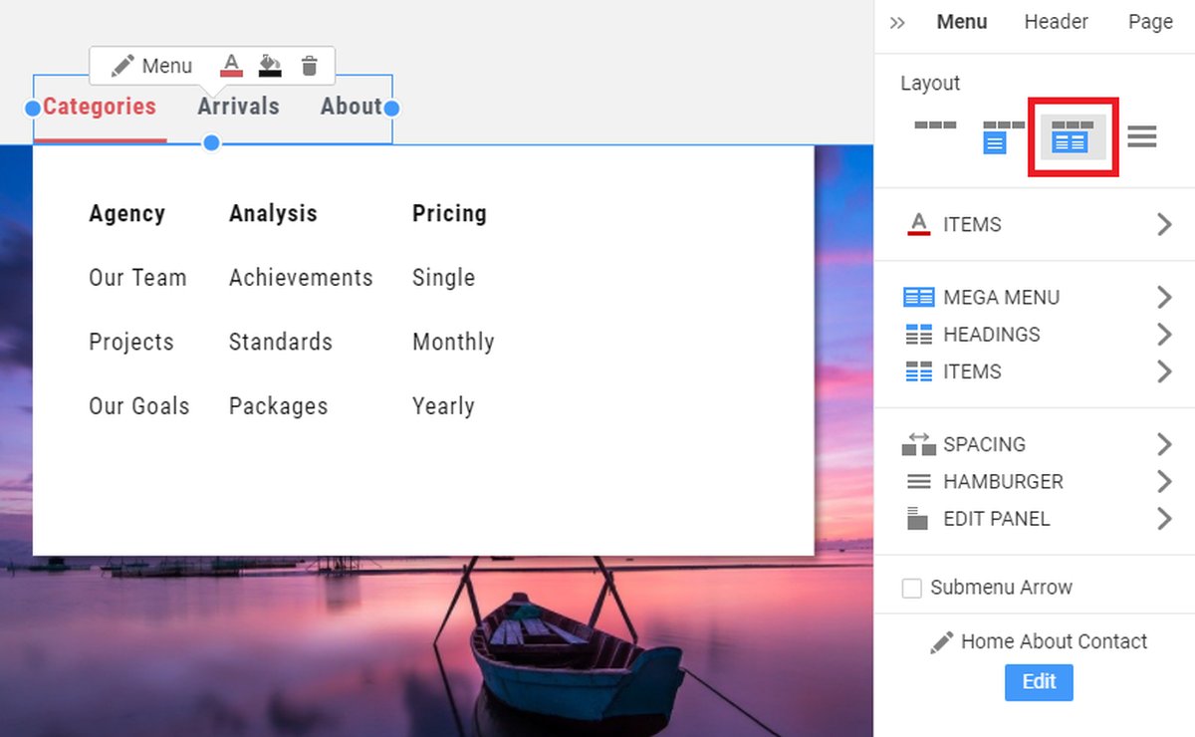Click the Arrivals menu item
The height and width of the screenshot is (737, 1195).
point(238,107)
